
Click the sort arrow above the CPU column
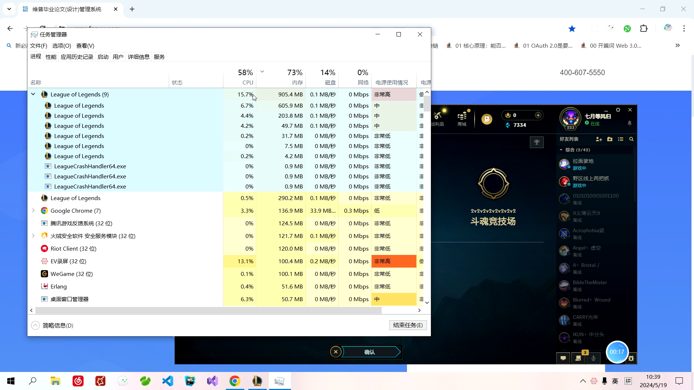click(262, 71)
